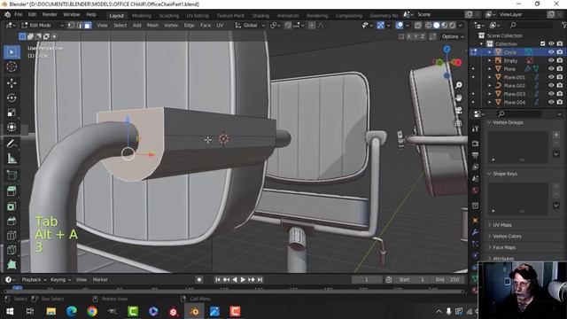Click the Blender logo menu icon
This screenshot has width=567, height=319.
pos(7,15)
